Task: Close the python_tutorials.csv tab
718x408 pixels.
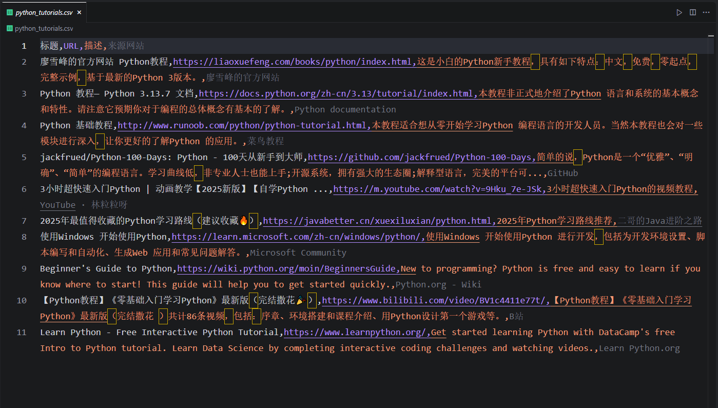Action: click(80, 12)
